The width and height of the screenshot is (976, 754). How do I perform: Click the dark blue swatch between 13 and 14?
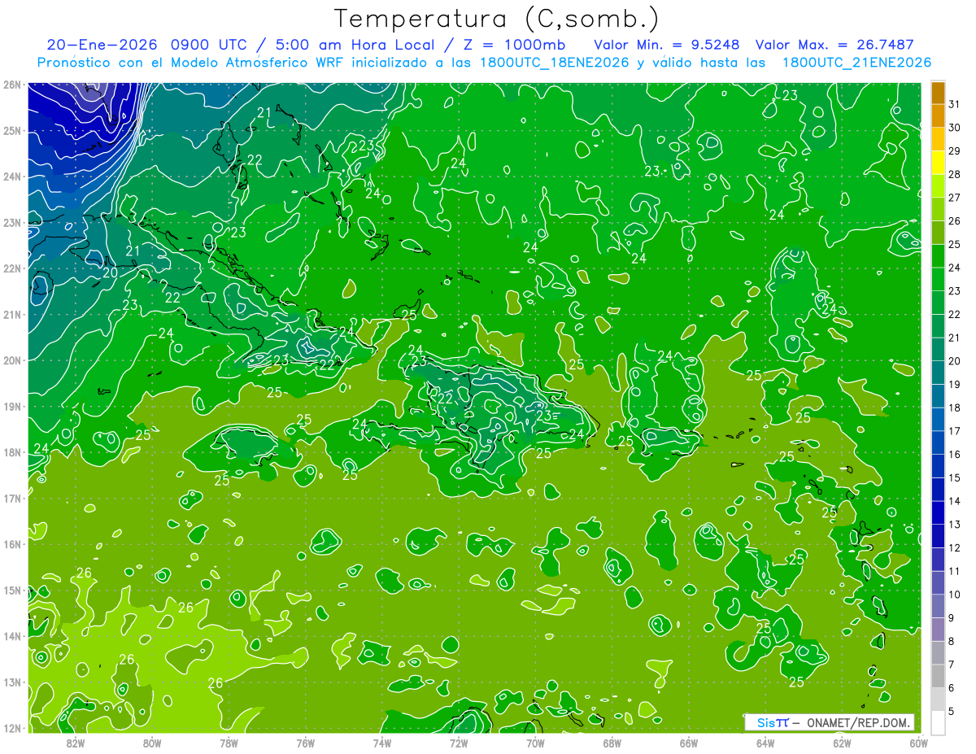[x=938, y=513]
